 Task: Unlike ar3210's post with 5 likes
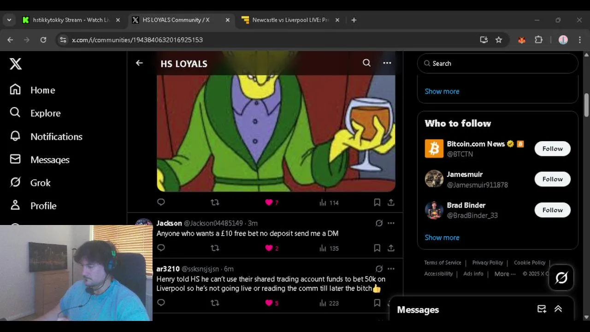pyautogui.click(x=271, y=303)
